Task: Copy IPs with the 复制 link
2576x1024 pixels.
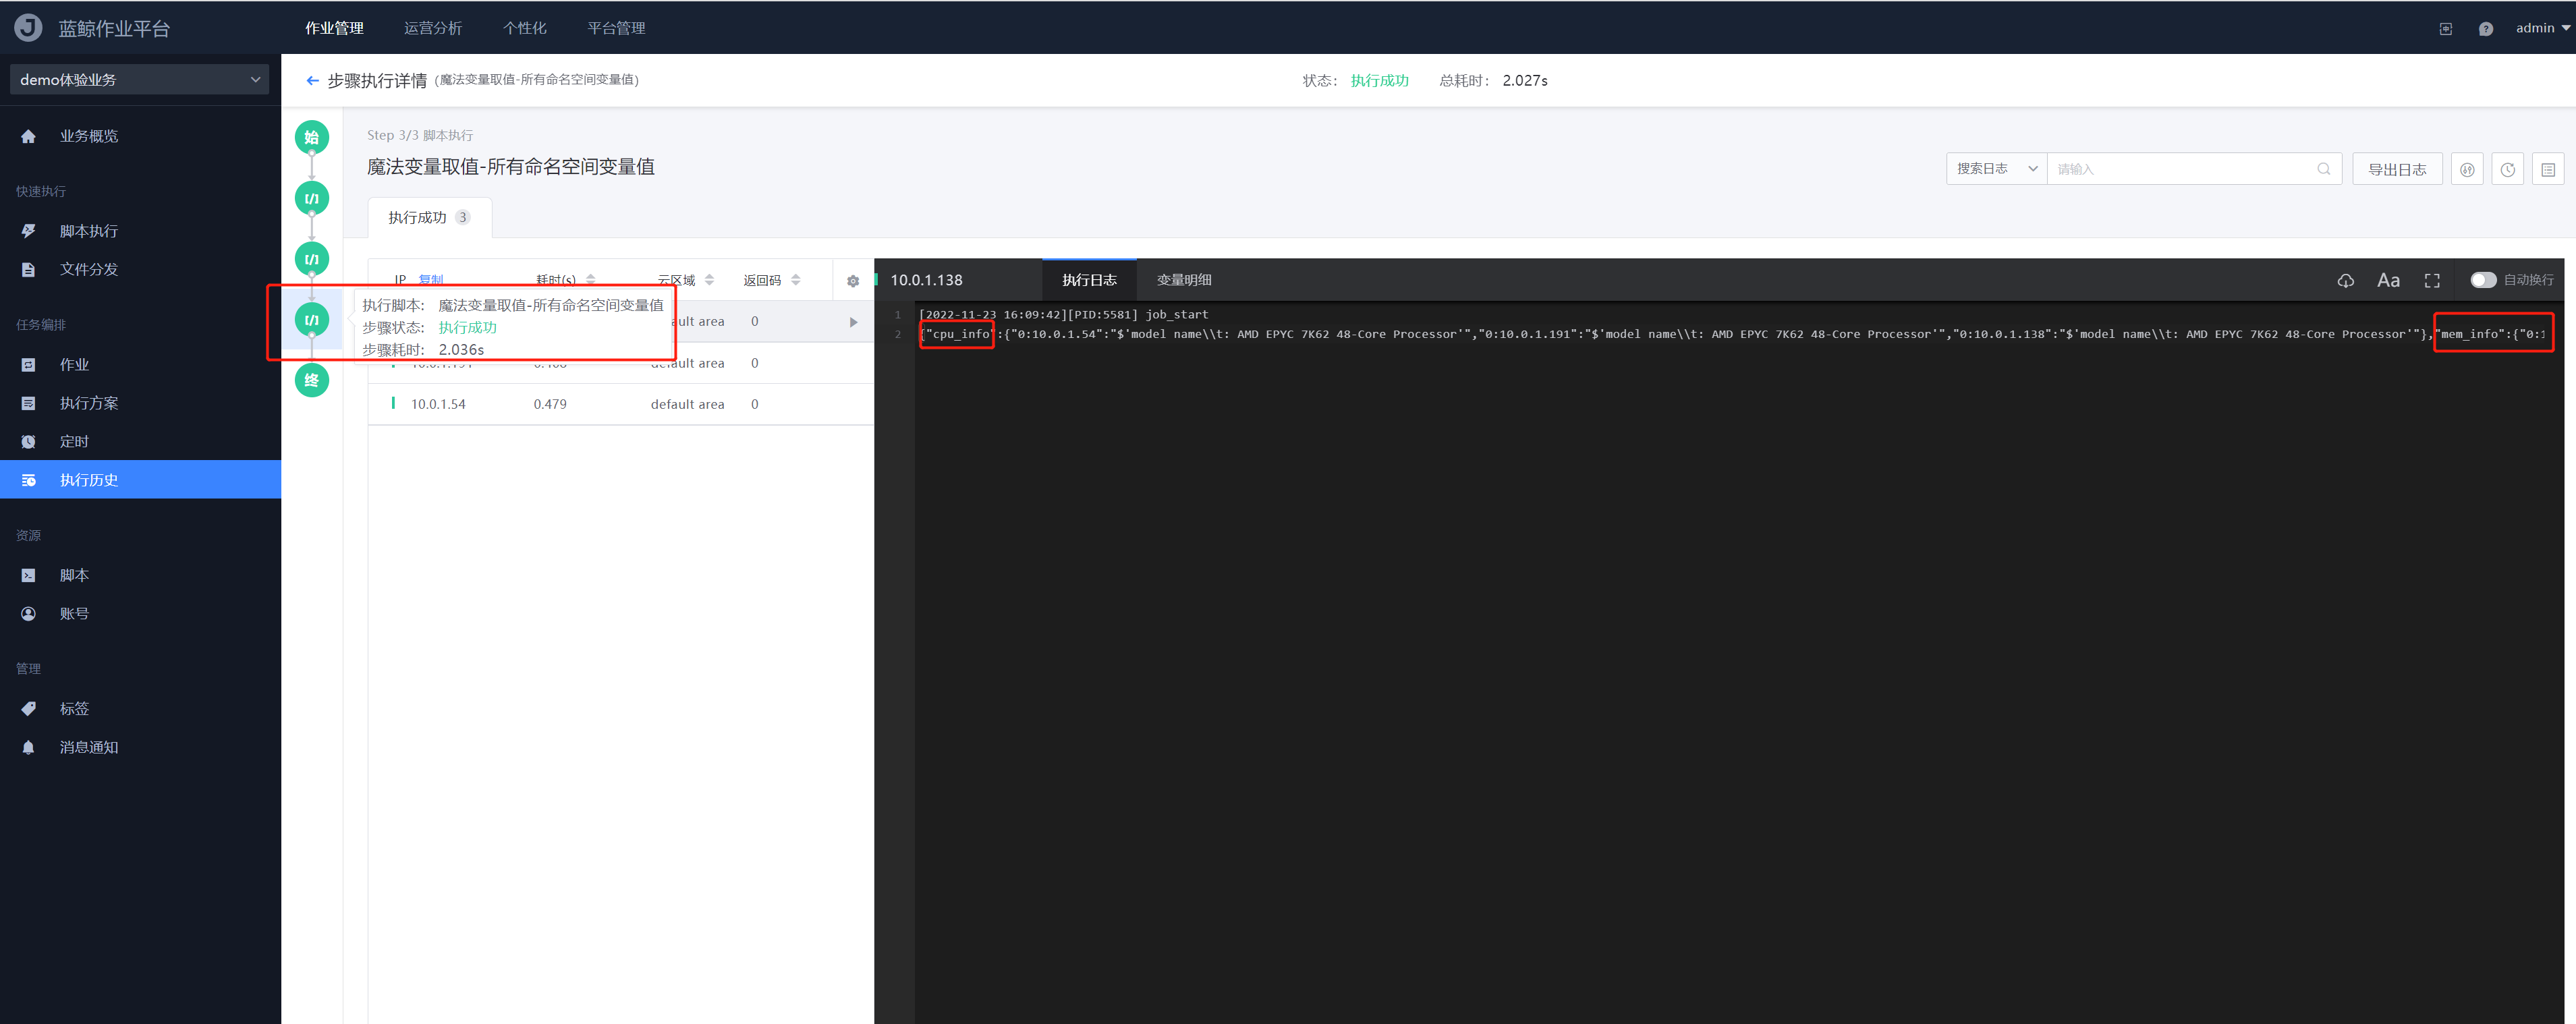Action: [x=431, y=280]
